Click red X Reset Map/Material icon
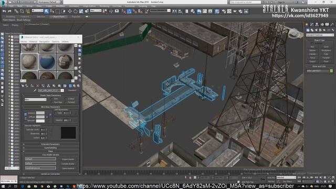 (x=38, y=86)
